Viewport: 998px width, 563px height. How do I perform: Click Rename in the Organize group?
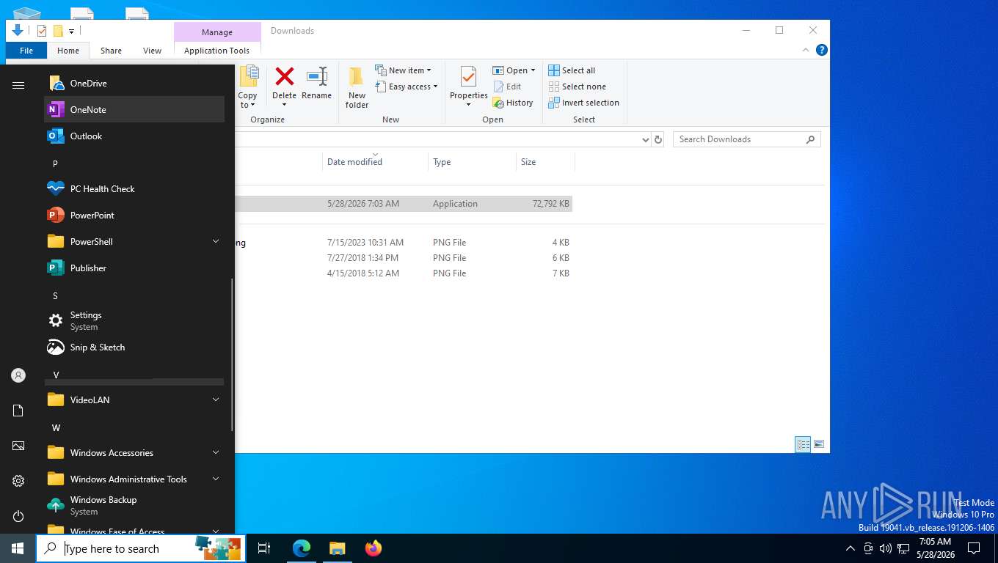click(x=316, y=83)
